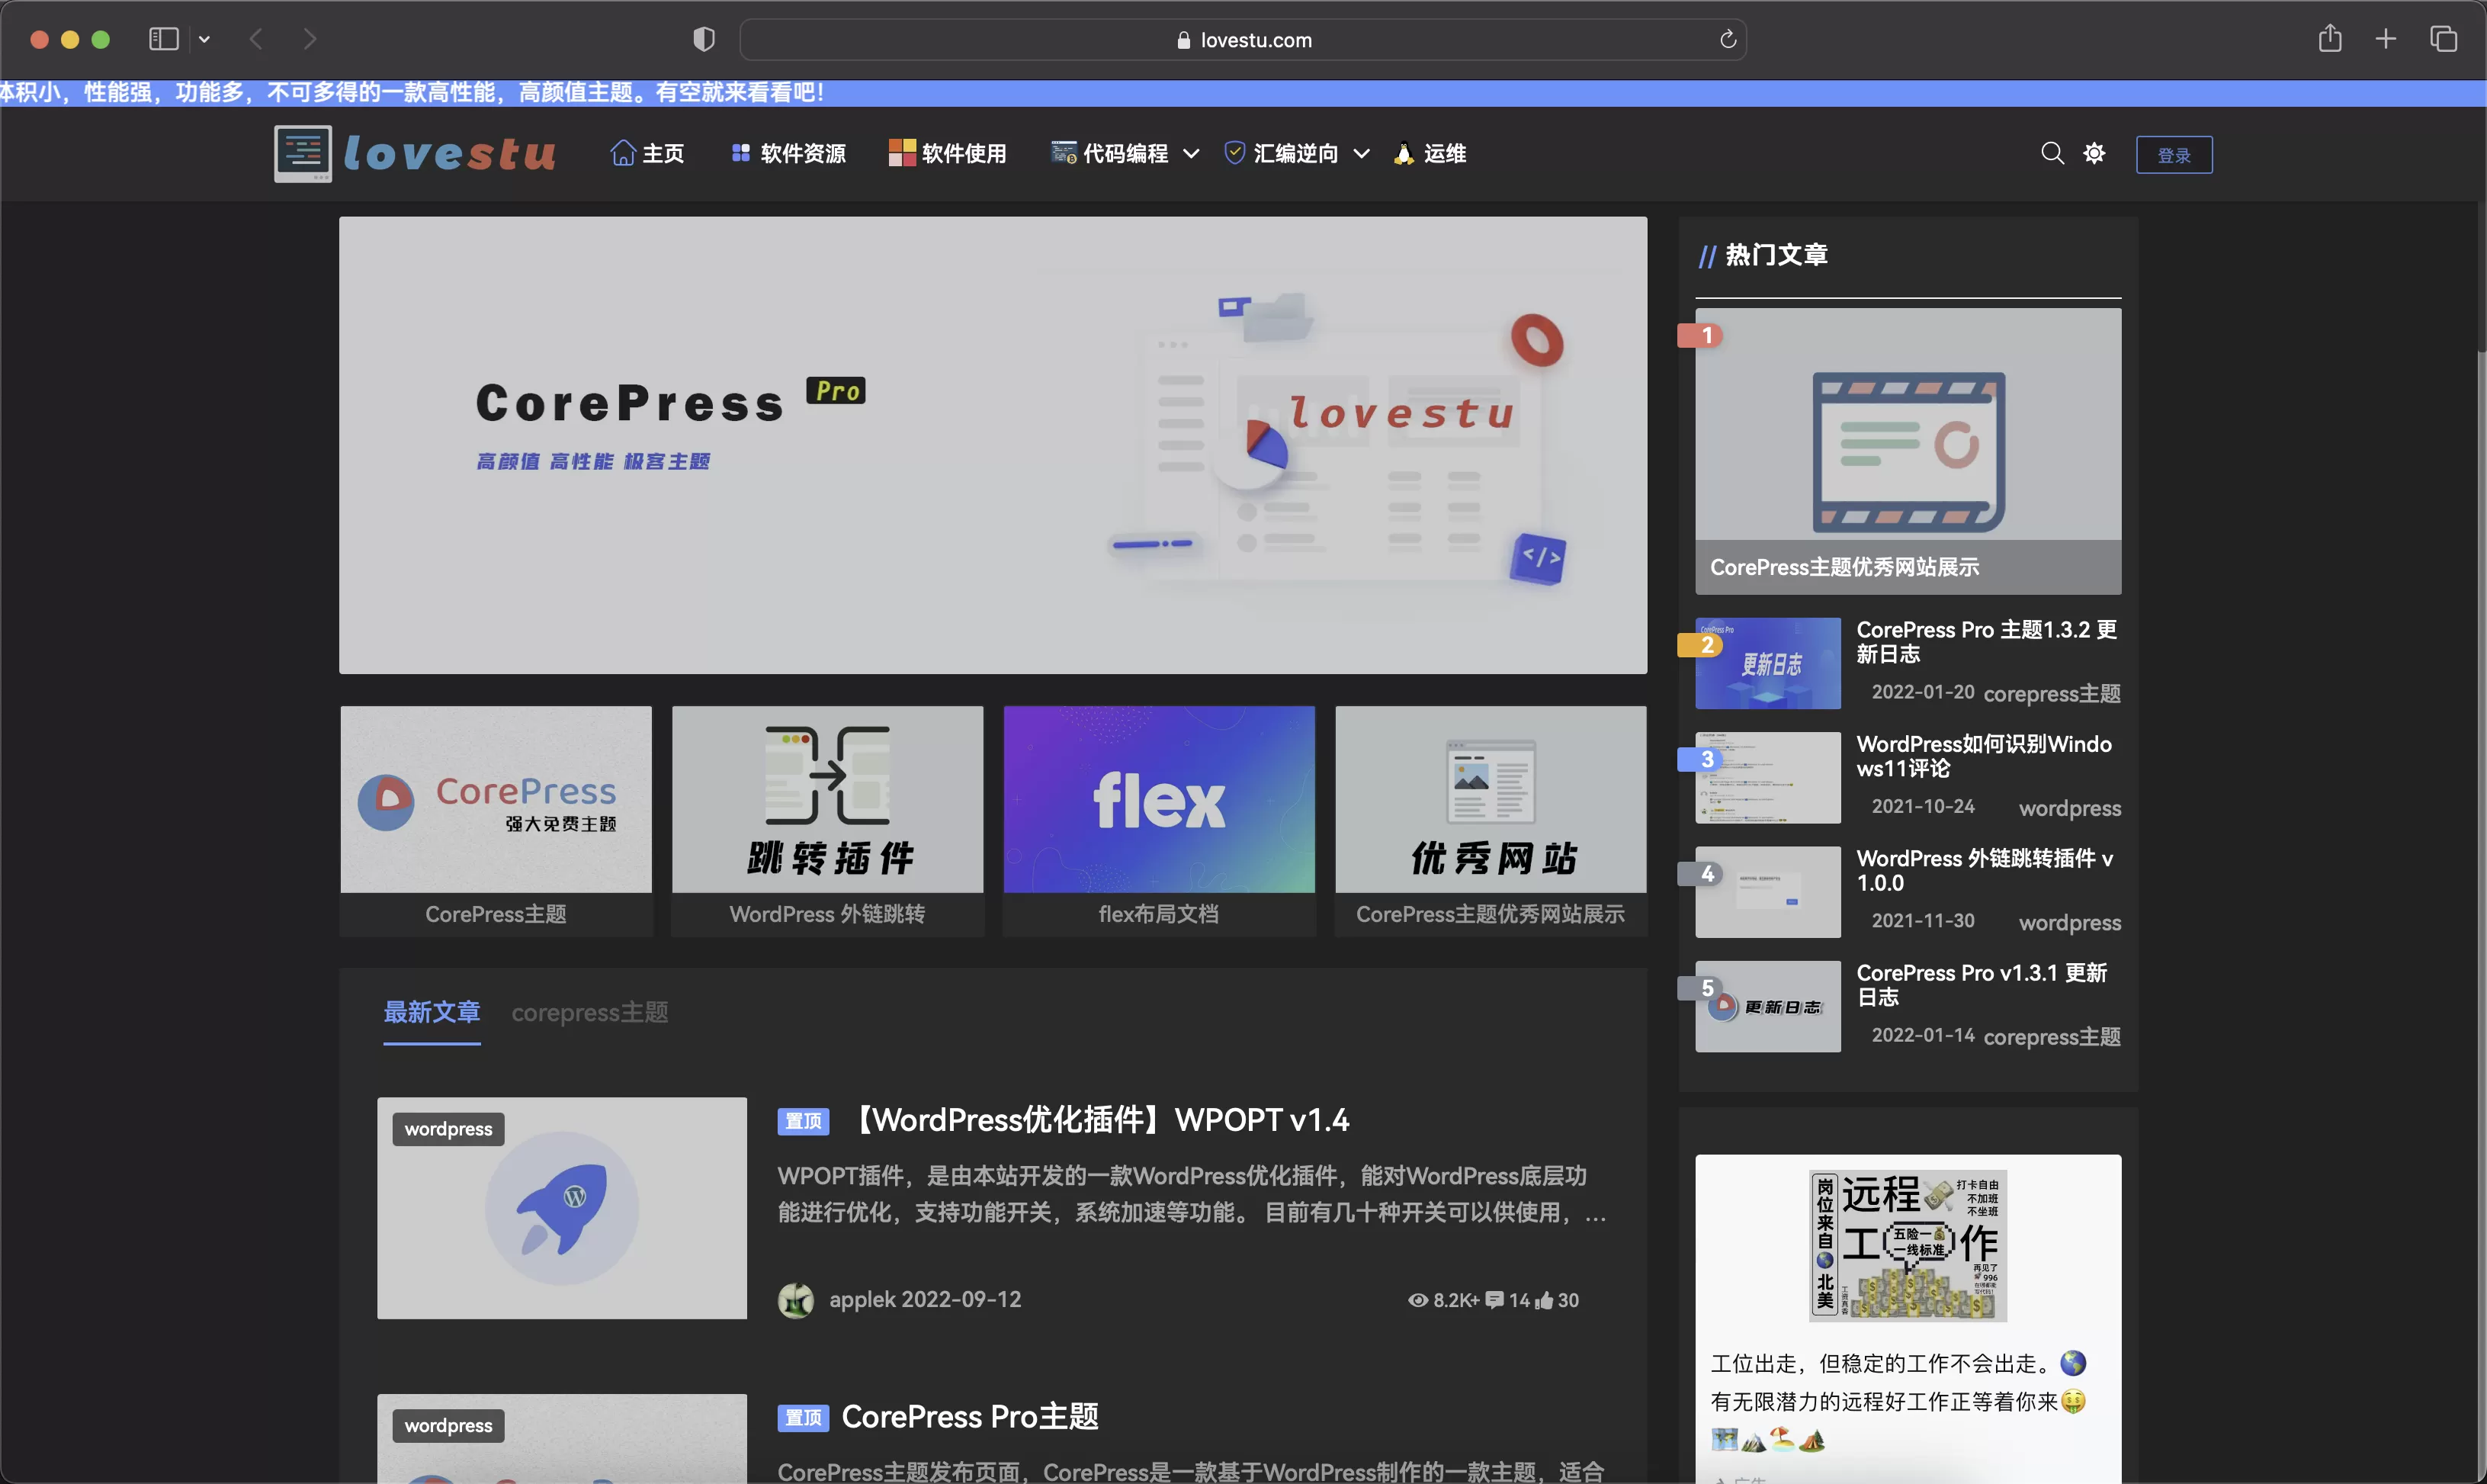Open WordPress如何识别Windows11评论 hot article

(x=1985, y=756)
